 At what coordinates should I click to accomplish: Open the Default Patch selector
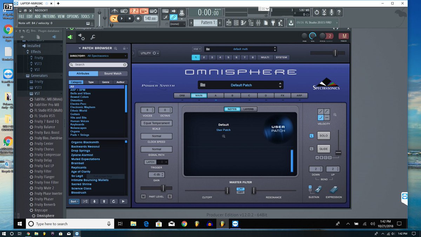241,85
